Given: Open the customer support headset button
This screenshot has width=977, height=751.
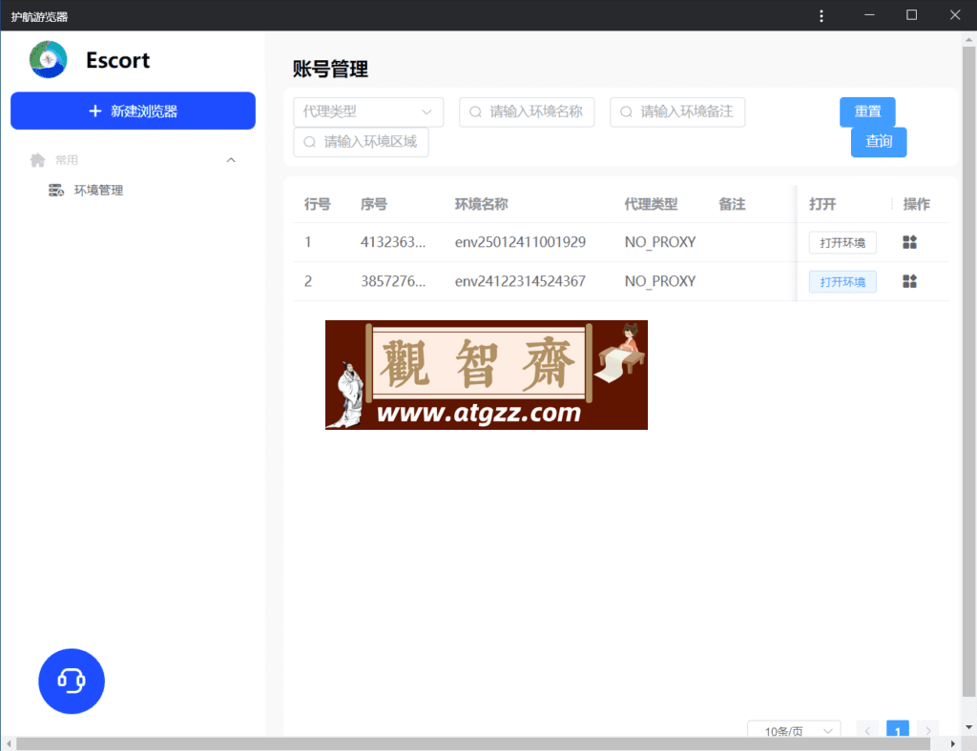Looking at the screenshot, I should [x=72, y=680].
